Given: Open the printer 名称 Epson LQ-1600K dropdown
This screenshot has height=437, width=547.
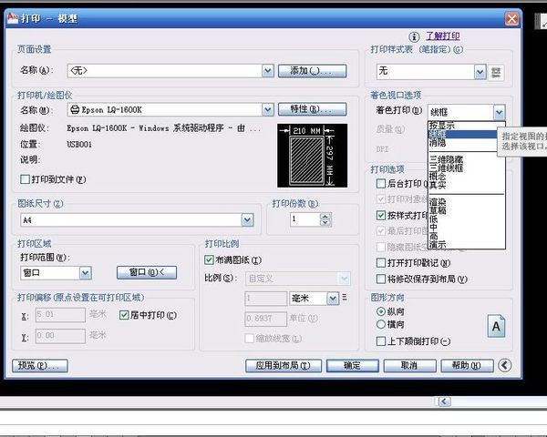Looking at the screenshot, I should click(x=267, y=110).
